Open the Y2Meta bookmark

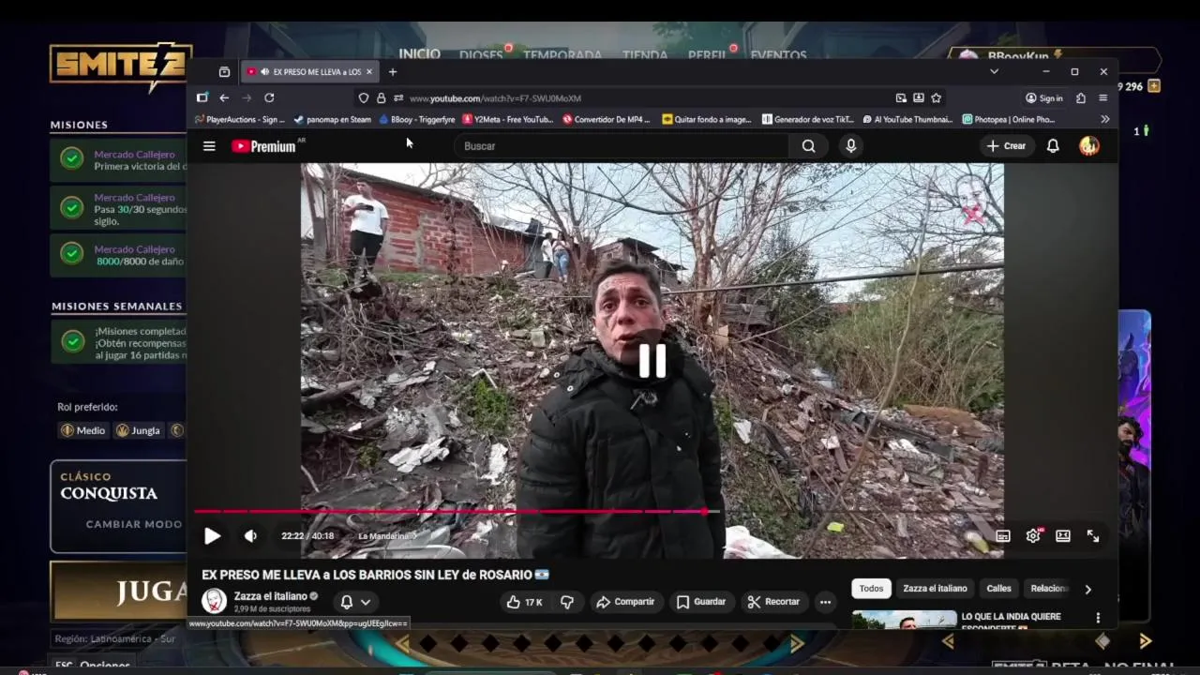(x=507, y=119)
